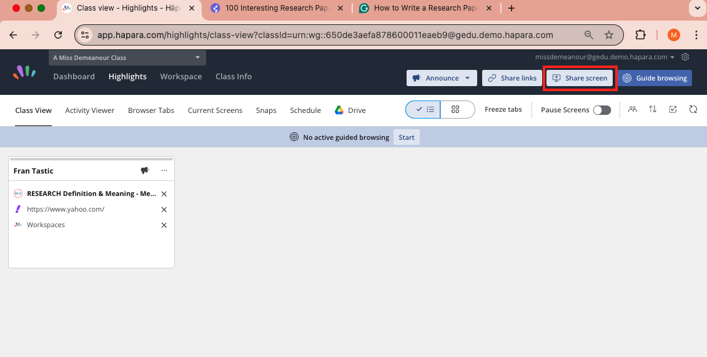The image size is (707, 357).
Task: Expand the browser tab search chevron
Action: tap(698, 8)
